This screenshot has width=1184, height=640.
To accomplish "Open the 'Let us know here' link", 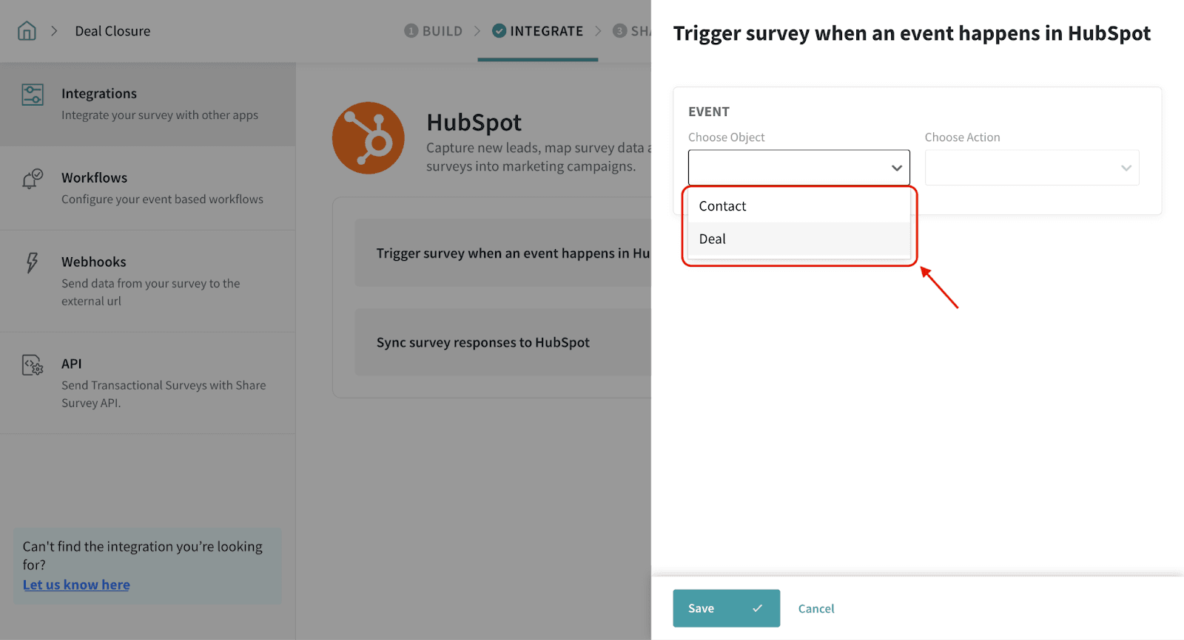I will 76,585.
